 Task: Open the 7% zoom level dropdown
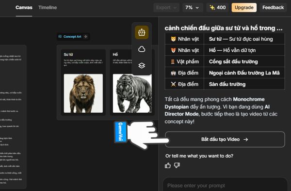click(192, 8)
